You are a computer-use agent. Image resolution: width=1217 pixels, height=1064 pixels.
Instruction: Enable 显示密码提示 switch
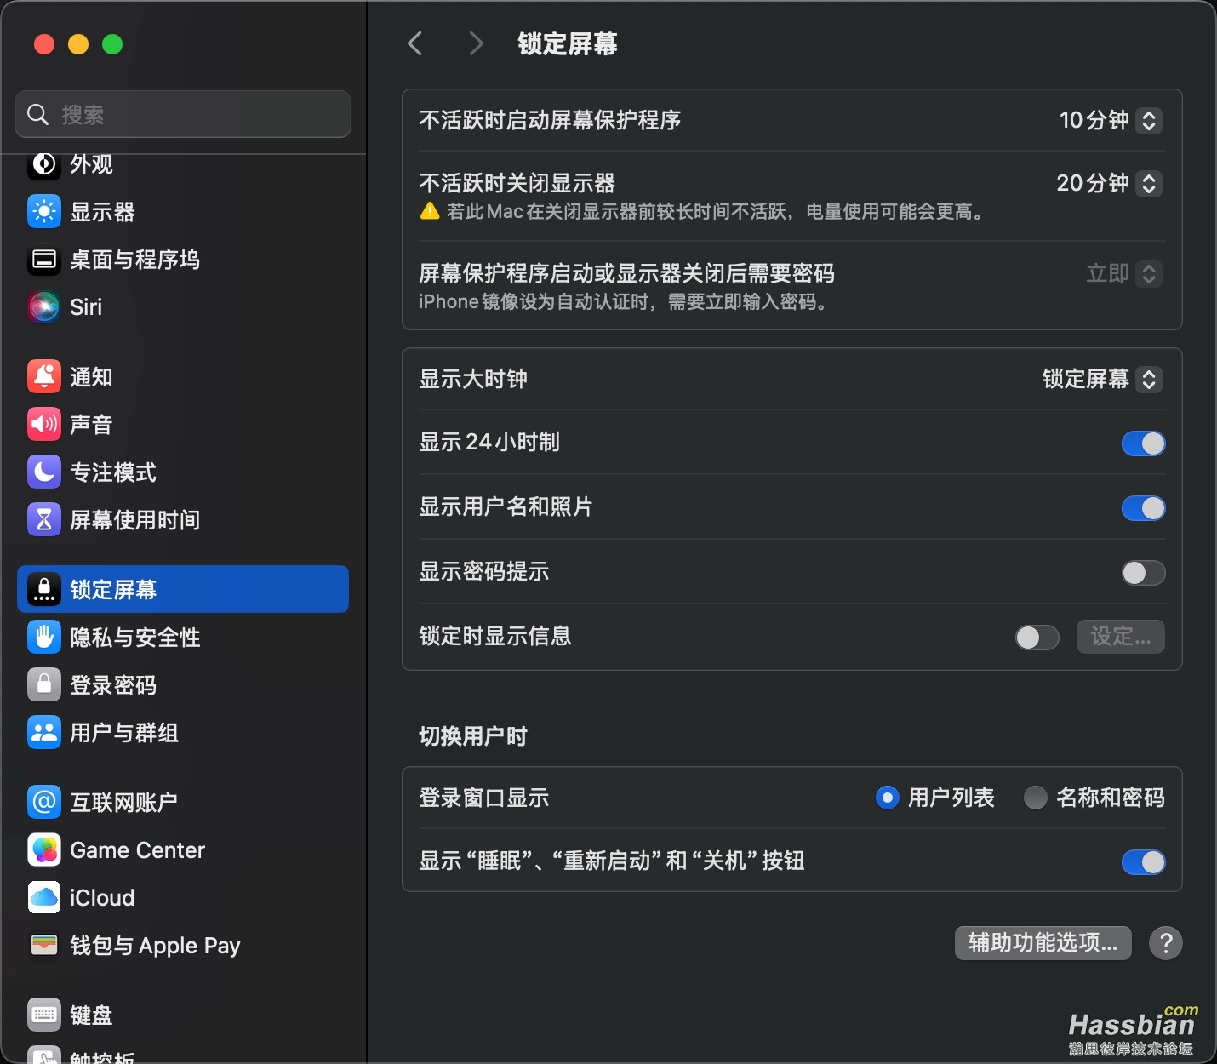pyautogui.click(x=1143, y=573)
